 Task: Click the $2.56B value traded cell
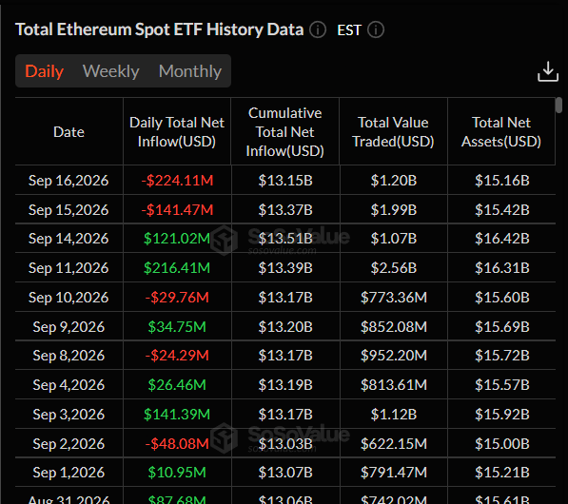[x=394, y=268]
